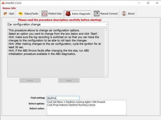Open the Plotted Data tab label
Screen dimensions: 161x120
(x=55, y=13)
